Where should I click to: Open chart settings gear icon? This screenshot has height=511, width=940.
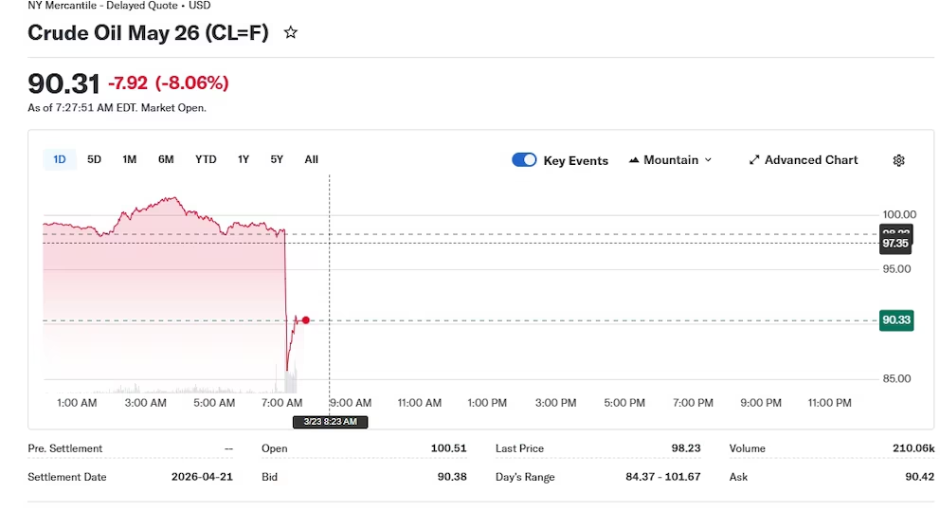click(898, 160)
